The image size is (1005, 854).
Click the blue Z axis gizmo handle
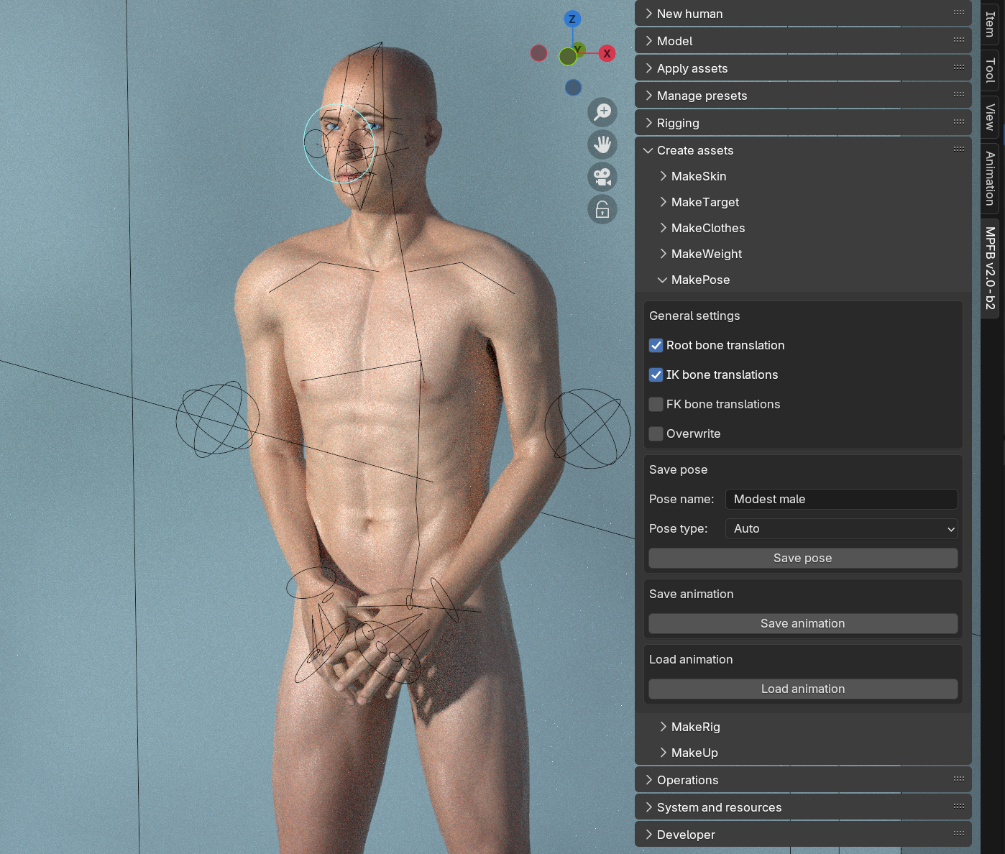tap(572, 19)
